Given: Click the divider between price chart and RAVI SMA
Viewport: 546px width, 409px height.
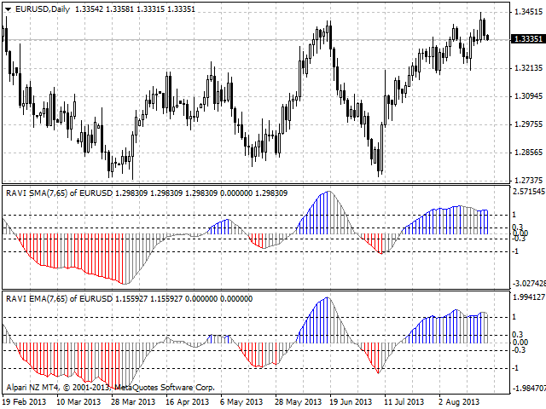Looking at the screenshot, I should pos(256,186).
